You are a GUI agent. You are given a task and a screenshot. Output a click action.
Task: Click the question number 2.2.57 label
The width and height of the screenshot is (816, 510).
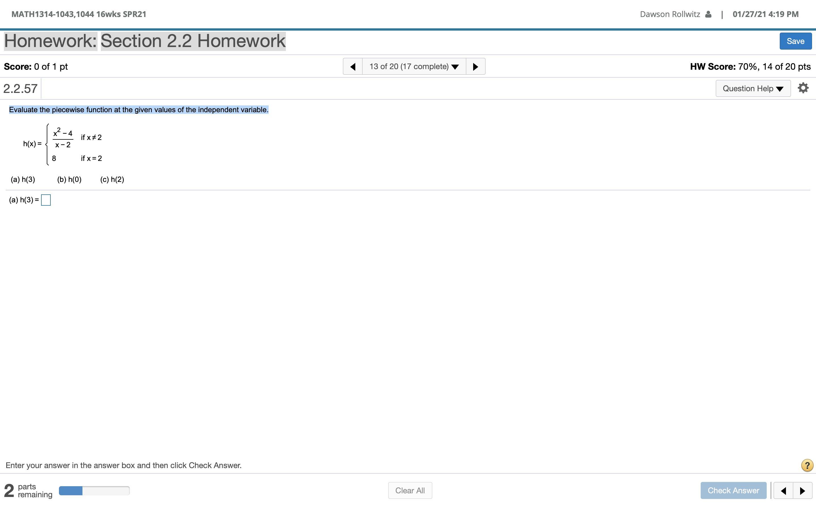(x=20, y=89)
